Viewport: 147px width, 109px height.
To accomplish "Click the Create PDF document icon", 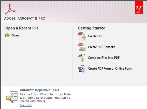I will 82,36.
